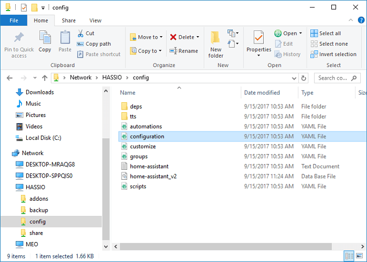The width and height of the screenshot is (367, 262).
Task: Click the Cut scissors icon
Action: 81,34
